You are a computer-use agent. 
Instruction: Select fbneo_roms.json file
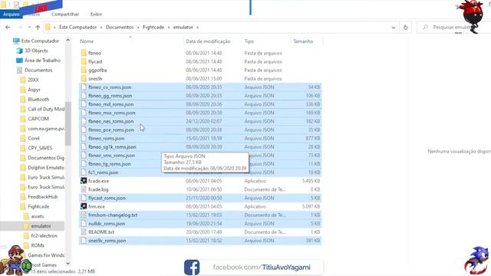[200, 138]
